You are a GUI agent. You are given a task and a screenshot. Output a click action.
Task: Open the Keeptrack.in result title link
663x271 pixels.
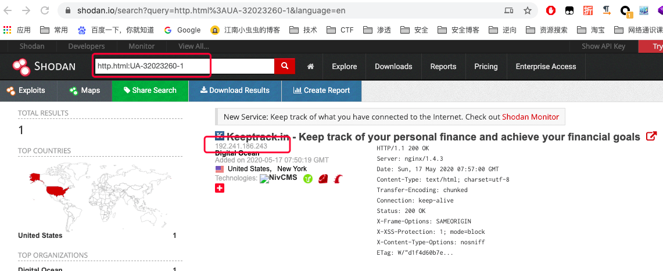[x=433, y=137]
